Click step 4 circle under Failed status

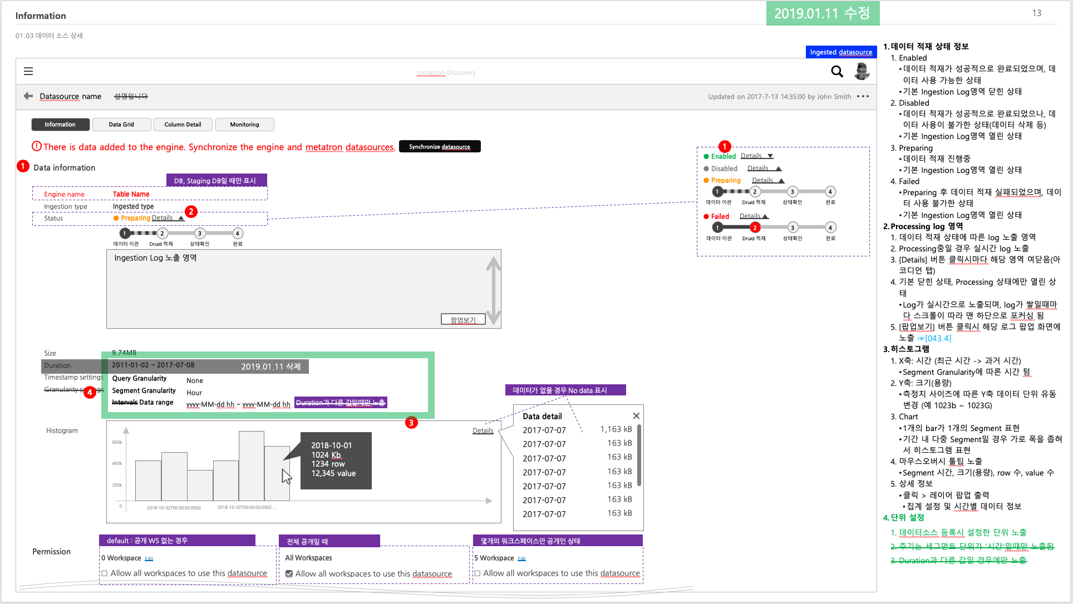click(x=830, y=227)
